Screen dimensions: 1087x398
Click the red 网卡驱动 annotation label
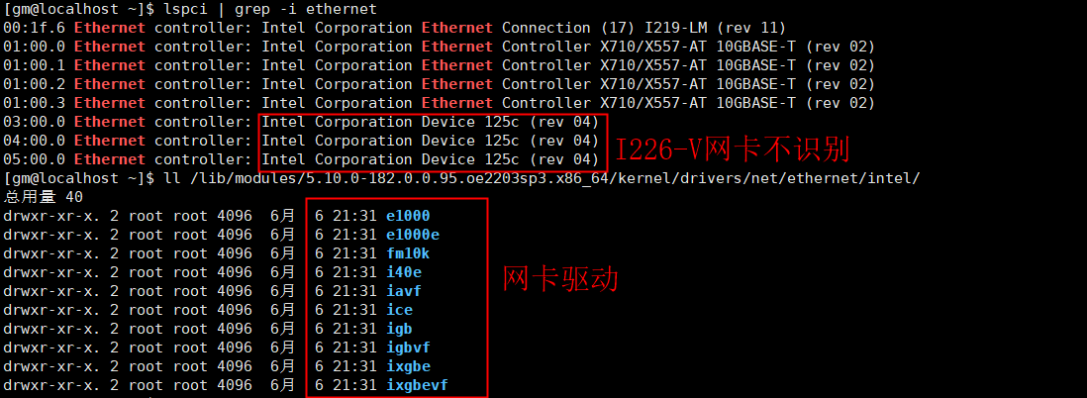click(560, 279)
